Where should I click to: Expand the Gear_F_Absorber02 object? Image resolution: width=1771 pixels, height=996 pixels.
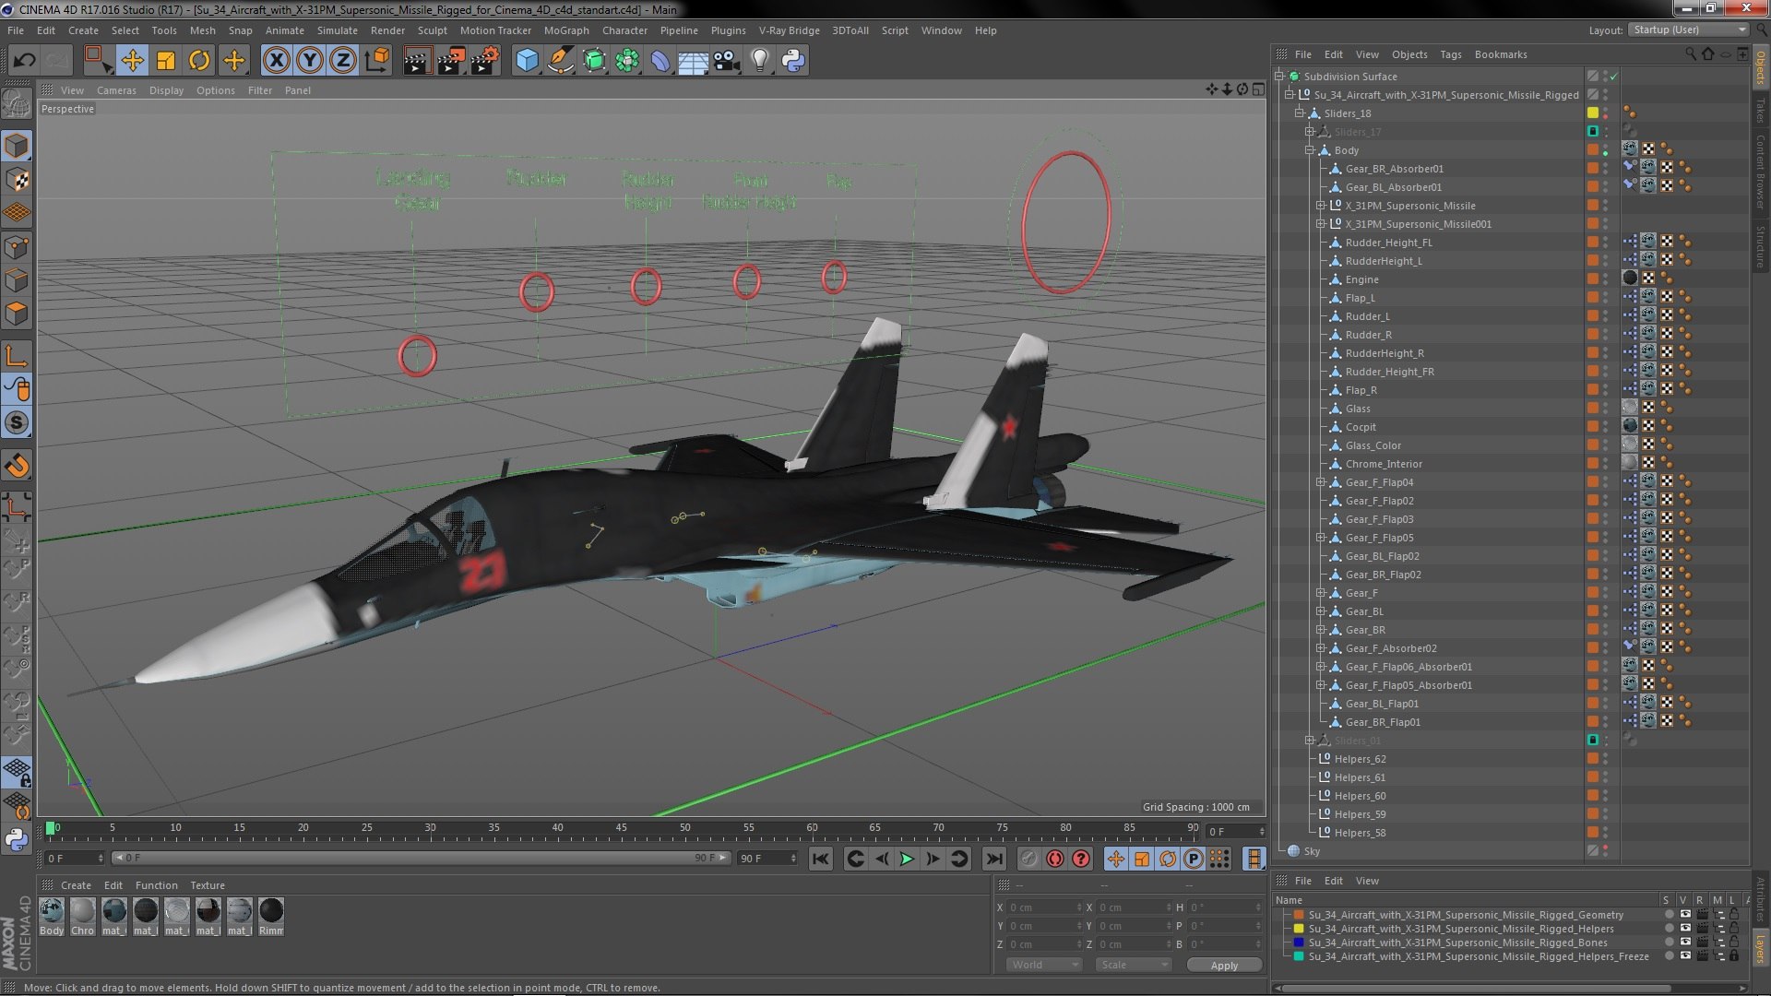tap(1320, 648)
